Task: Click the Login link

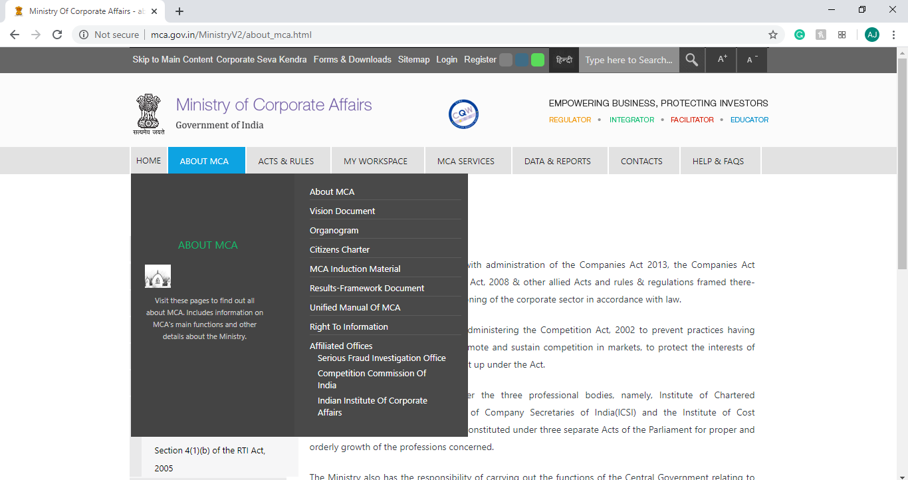Action: click(x=447, y=60)
